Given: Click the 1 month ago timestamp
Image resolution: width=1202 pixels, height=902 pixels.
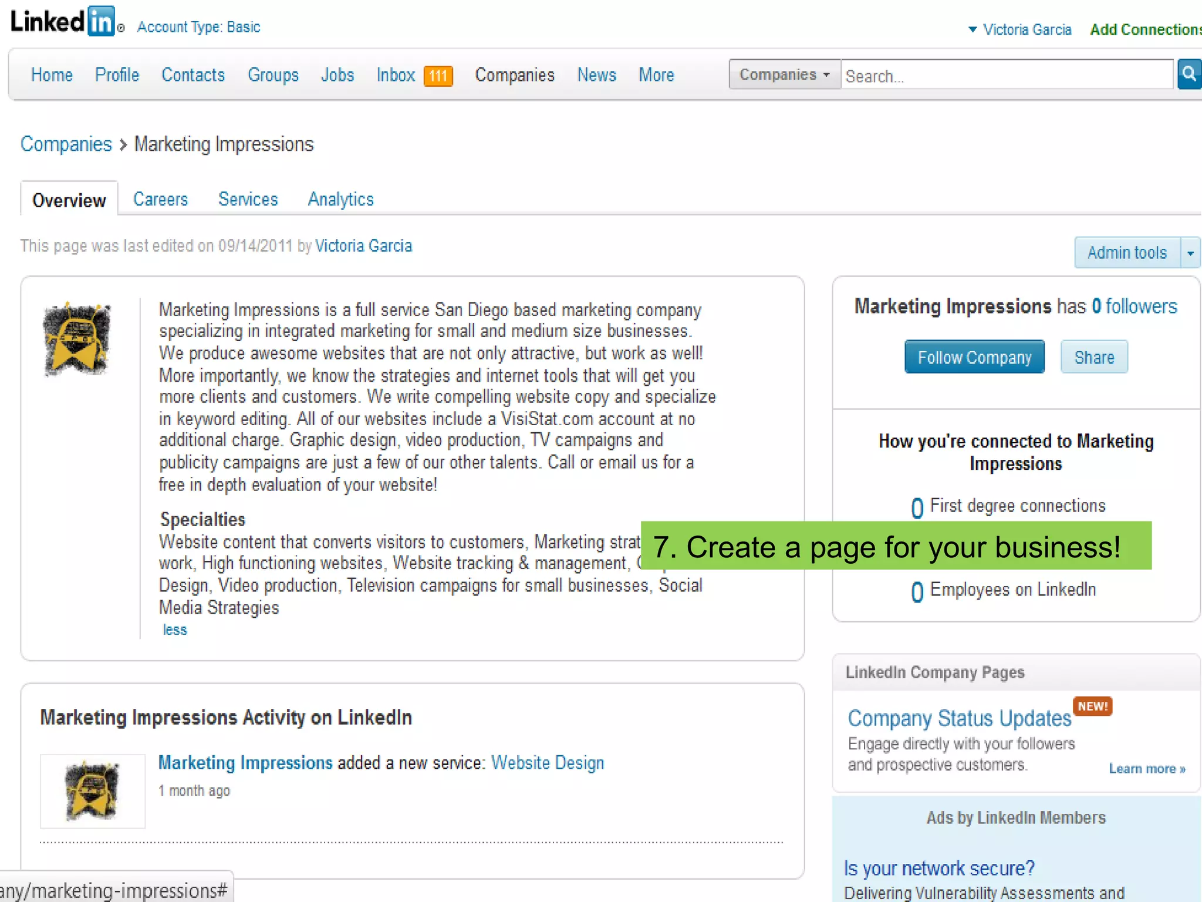Looking at the screenshot, I should 194,791.
